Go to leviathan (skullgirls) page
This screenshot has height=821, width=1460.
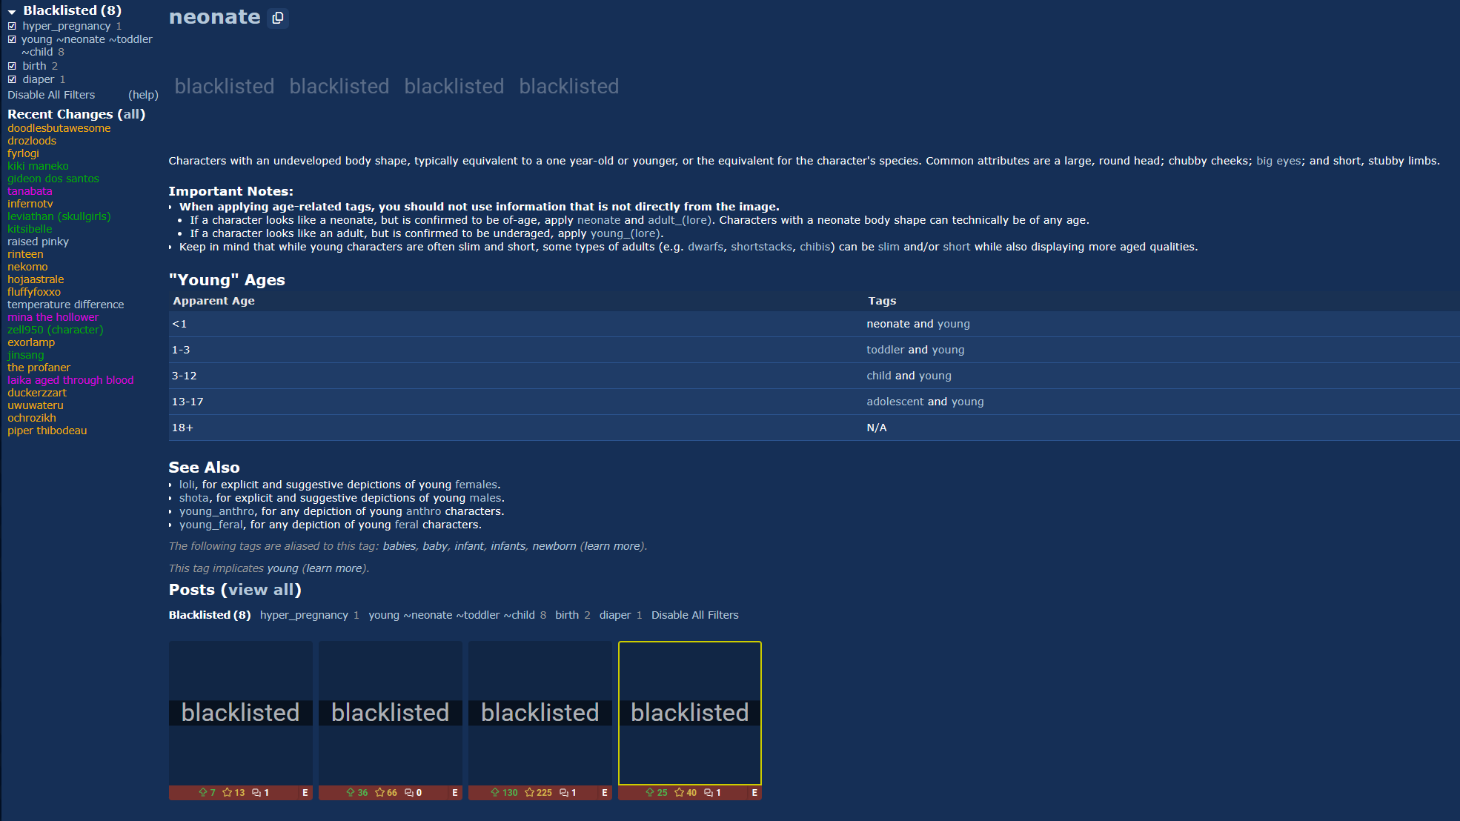click(x=59, y=216)
